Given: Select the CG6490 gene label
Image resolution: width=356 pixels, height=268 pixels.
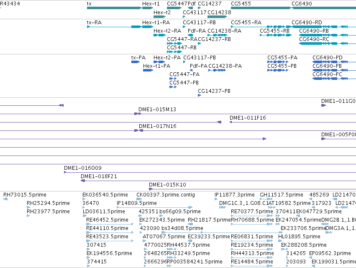Looking at the screenshot, I should pos(302,4).
